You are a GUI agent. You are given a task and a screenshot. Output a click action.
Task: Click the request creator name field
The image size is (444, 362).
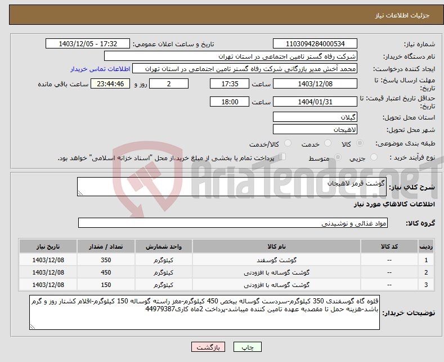click(x=245, y=69)
